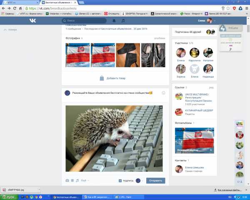Image resolution: width=250 pixels, height=200 pixels.
Task: Reload the page with refresh icon
Action: pyautogui.click(x=15, y=8)
